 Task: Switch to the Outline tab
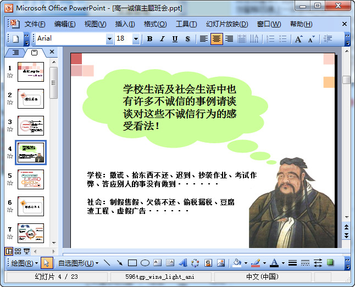click(15, 53)
